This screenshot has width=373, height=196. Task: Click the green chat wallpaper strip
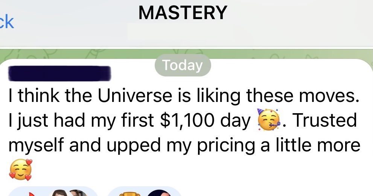(x=187, y=54)
